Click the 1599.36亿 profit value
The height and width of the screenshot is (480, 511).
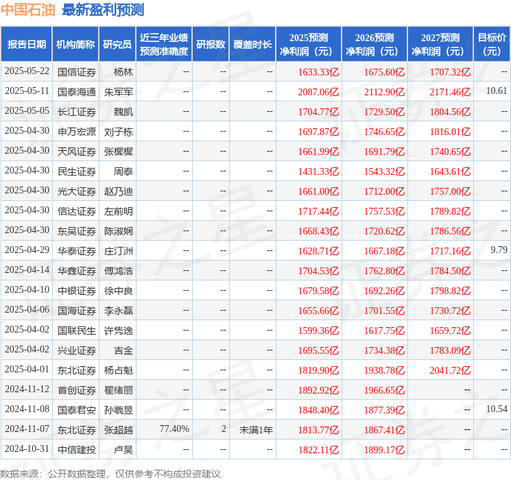(318, 331)
